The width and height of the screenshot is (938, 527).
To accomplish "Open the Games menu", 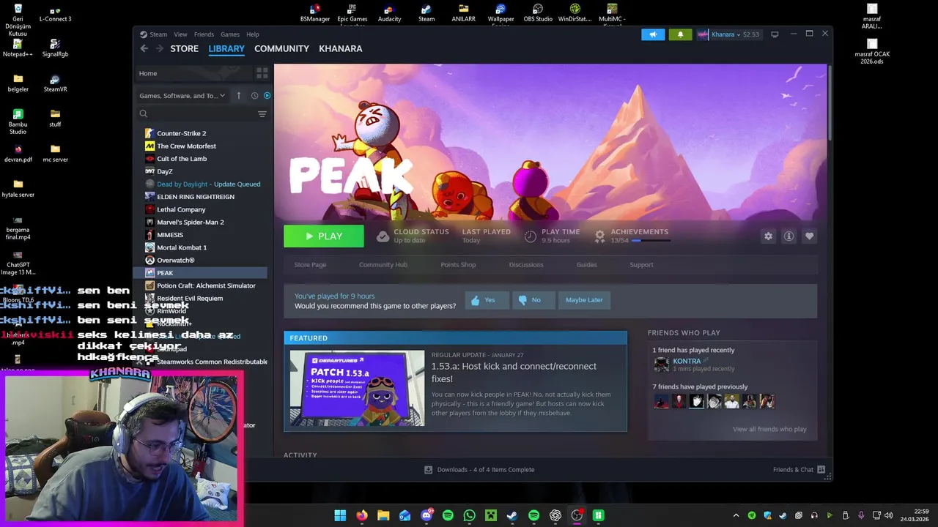I will [230, 34].
